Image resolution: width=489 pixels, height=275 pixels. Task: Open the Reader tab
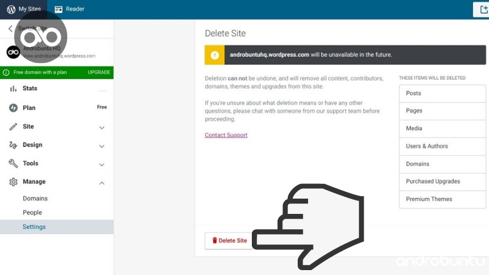(69, 9)
